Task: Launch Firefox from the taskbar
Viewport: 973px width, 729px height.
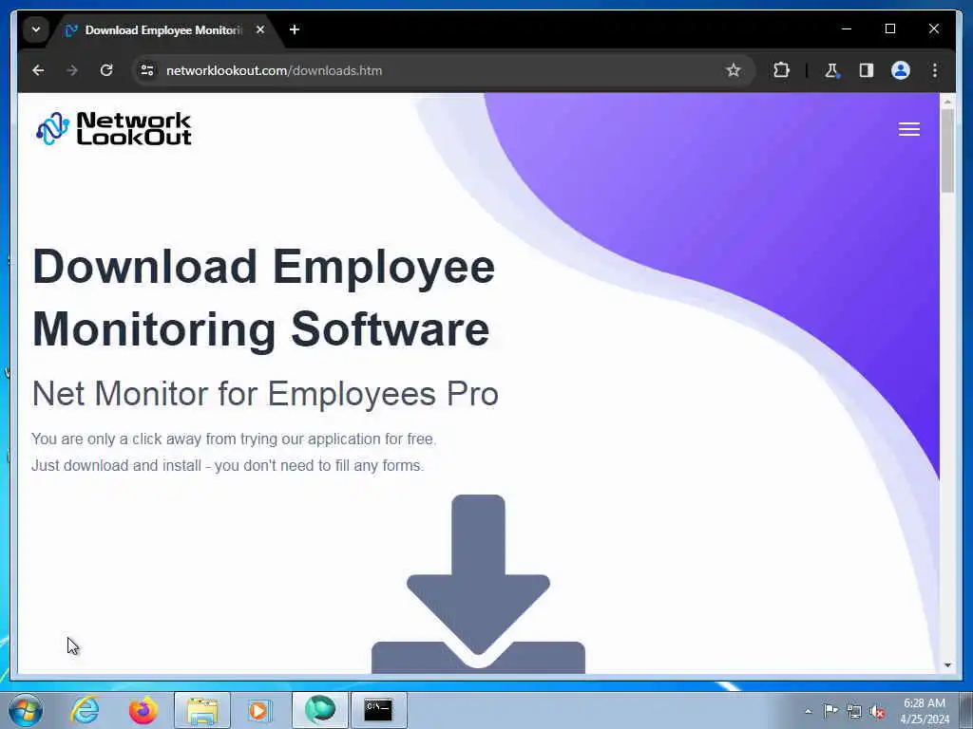Action: pos(143,710)
